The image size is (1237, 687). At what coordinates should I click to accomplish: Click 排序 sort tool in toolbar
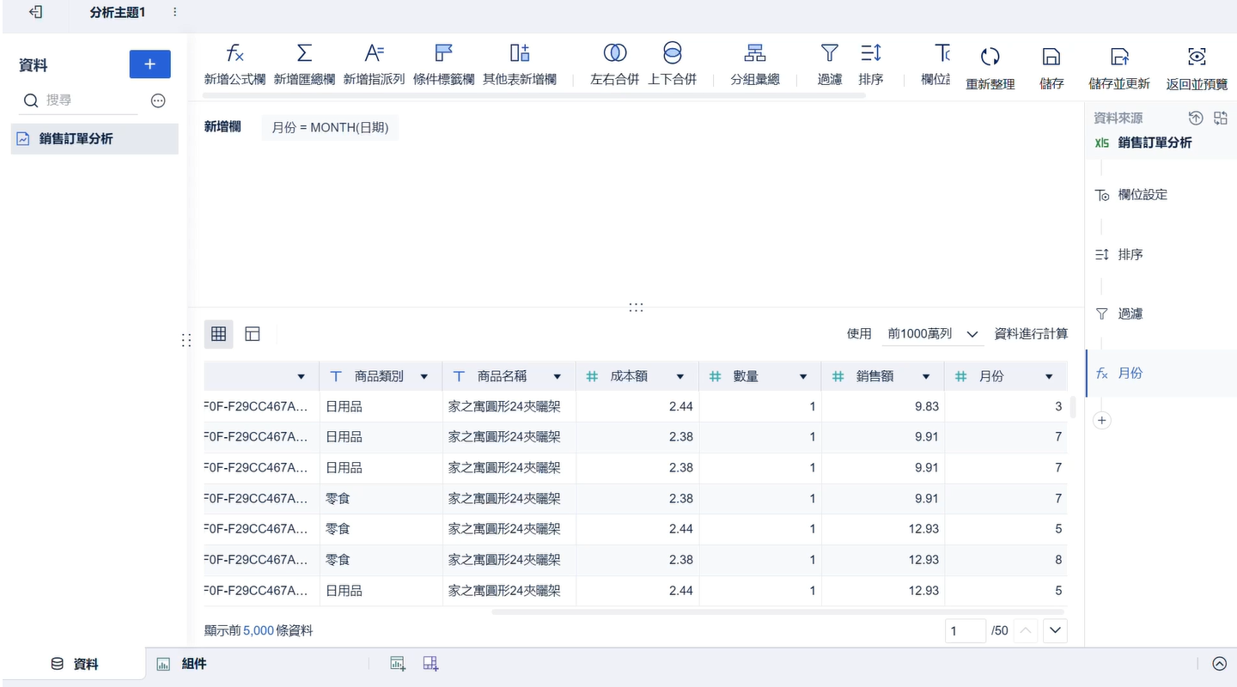(871, 65)
